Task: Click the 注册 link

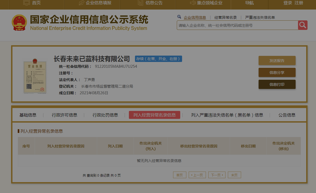Action: [299, 3]
